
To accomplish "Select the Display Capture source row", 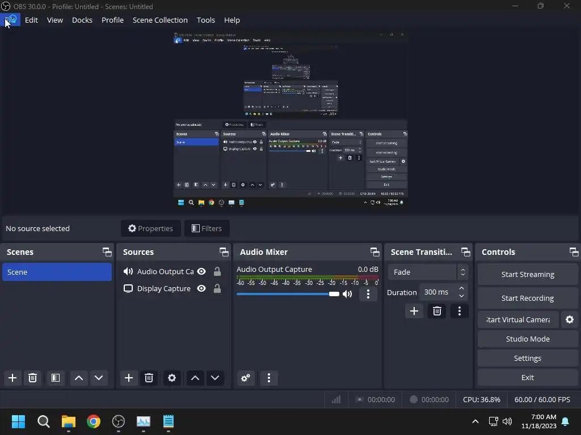I will tap(173, 288).
